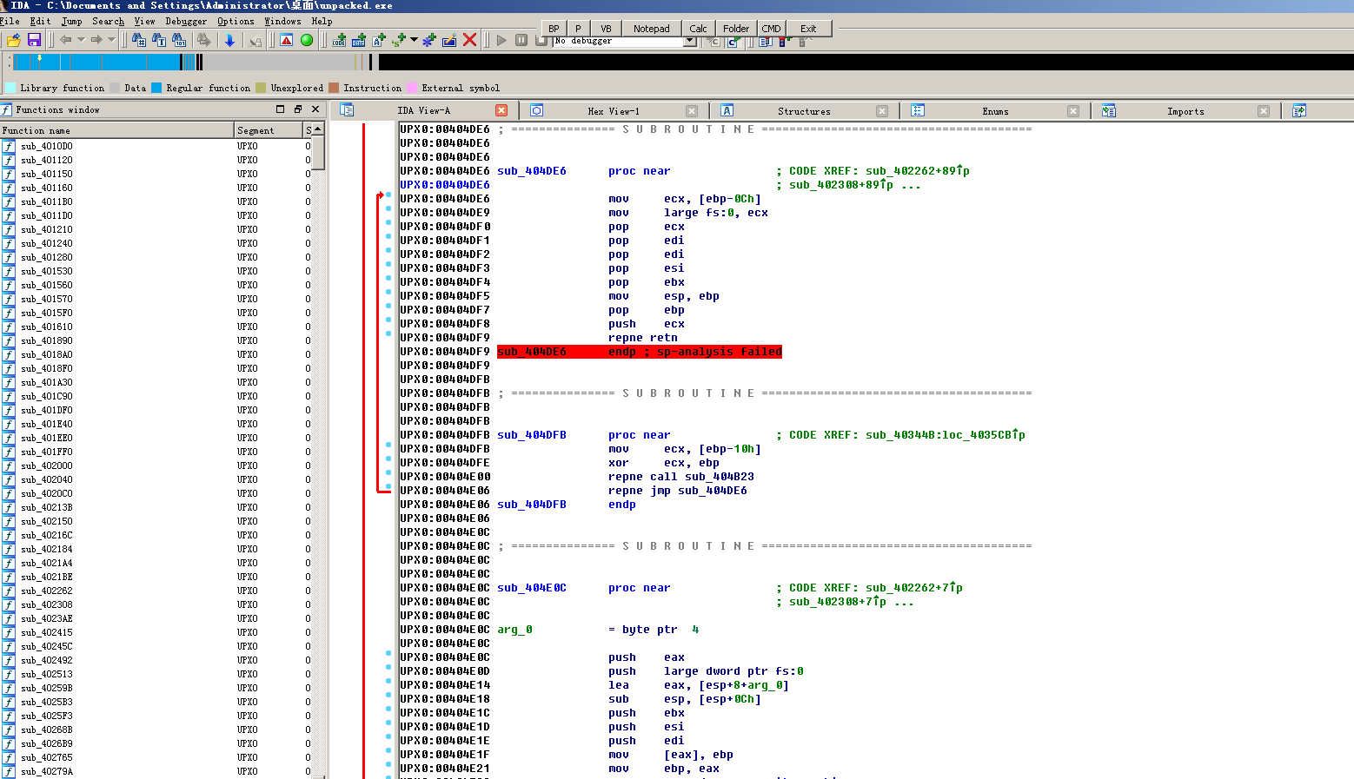This screenshot has height=779, width=1354.
Task: Click the Calc button
Action: [698, 29]
